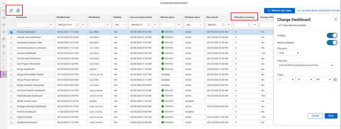341x129 pixels.
Task: Sort by the Visibility column header
Action: click(117, 17)
